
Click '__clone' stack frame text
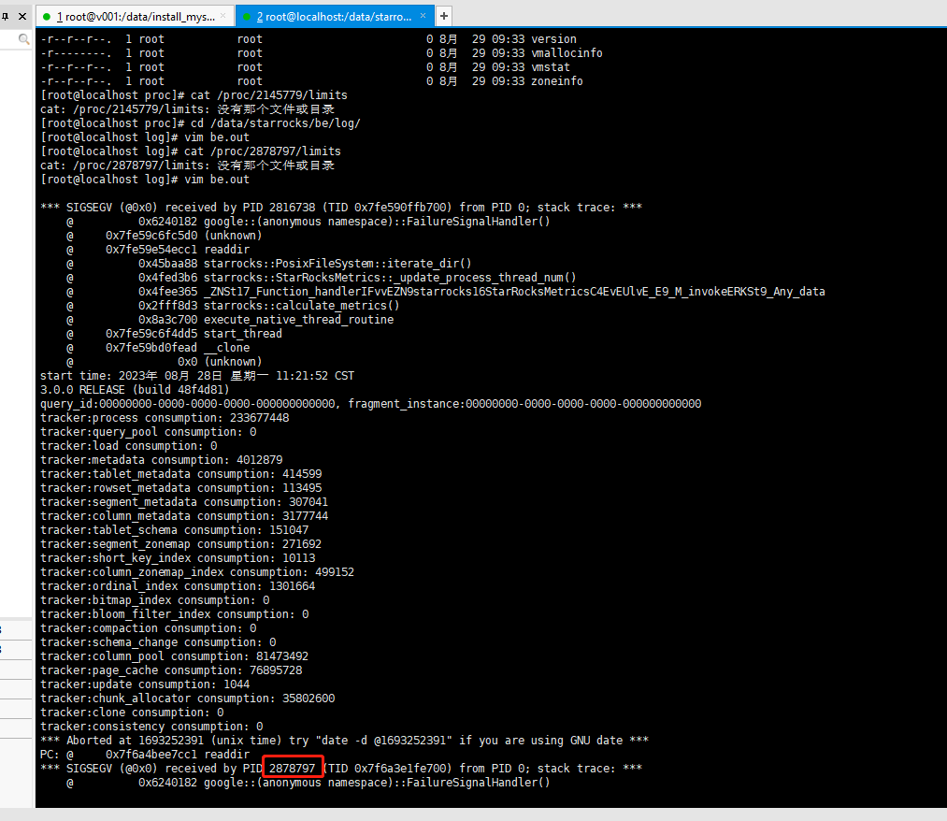[x=226, y=347]
